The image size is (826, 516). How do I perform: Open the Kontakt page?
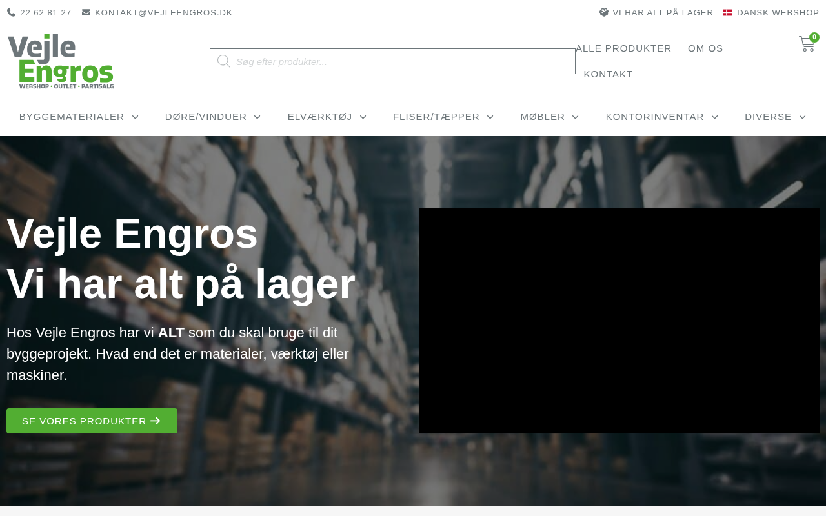609,74
